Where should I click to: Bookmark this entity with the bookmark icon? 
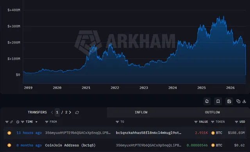point(218,101)
